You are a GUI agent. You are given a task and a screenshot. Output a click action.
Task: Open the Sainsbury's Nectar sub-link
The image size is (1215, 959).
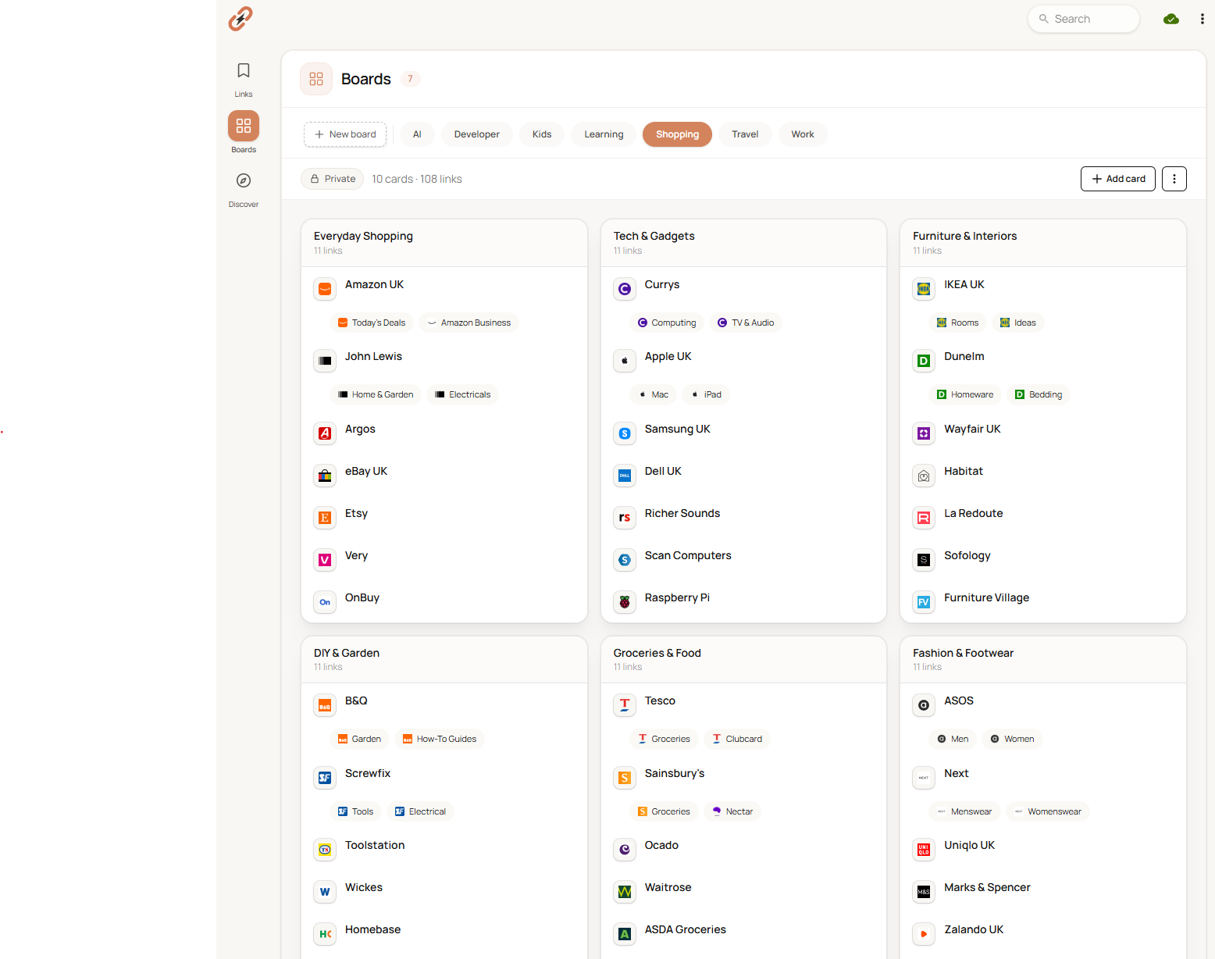pos(732,811)
